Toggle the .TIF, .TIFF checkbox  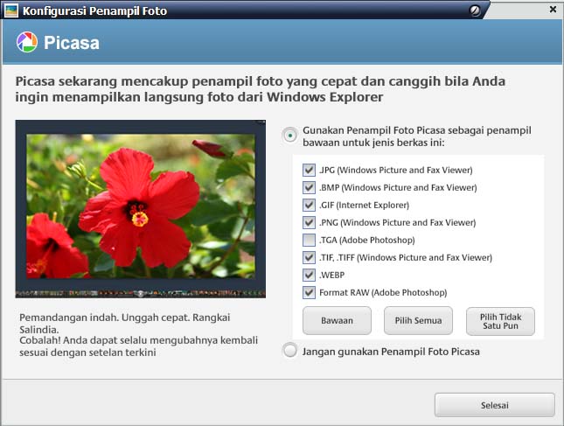click(309, 258)
